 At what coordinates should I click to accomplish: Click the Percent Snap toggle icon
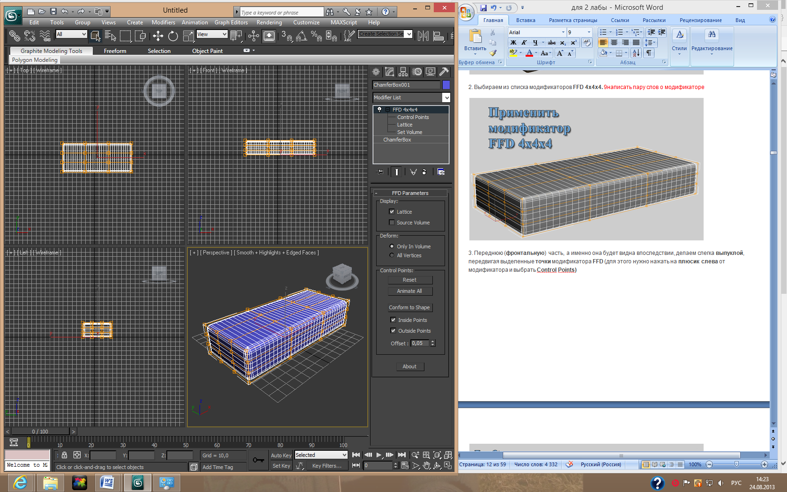pyautogui.click(x=316, y=36)
